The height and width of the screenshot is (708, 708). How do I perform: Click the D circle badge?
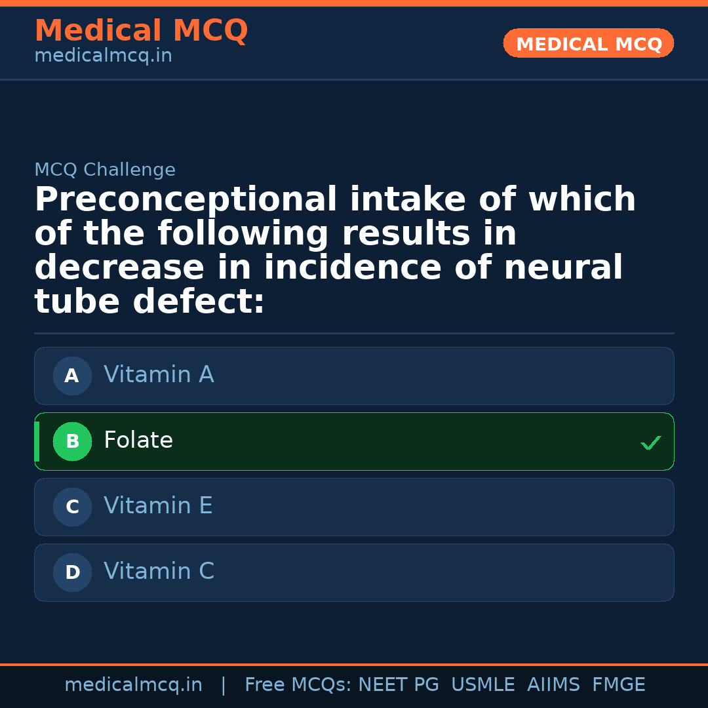(72, 573)
